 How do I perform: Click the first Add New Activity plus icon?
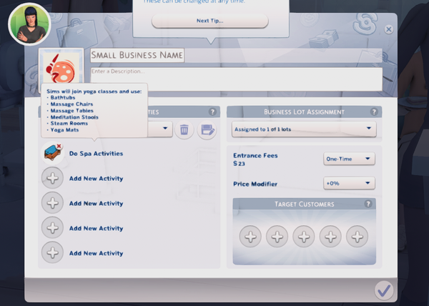tap(52, 179)
